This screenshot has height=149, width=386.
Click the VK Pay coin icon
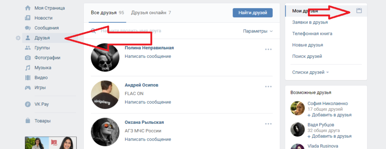(x=28, y=104)
